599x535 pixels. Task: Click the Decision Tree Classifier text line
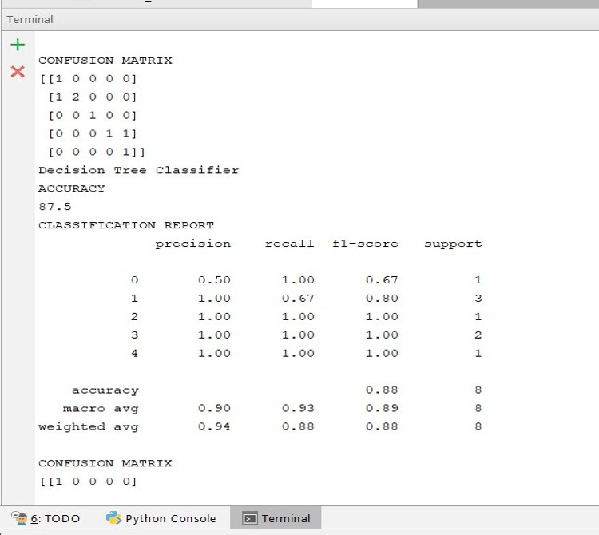[138, 170]
